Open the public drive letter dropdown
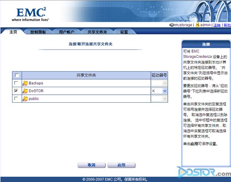Screen dimensions: 231x182 tap(159, 99)
